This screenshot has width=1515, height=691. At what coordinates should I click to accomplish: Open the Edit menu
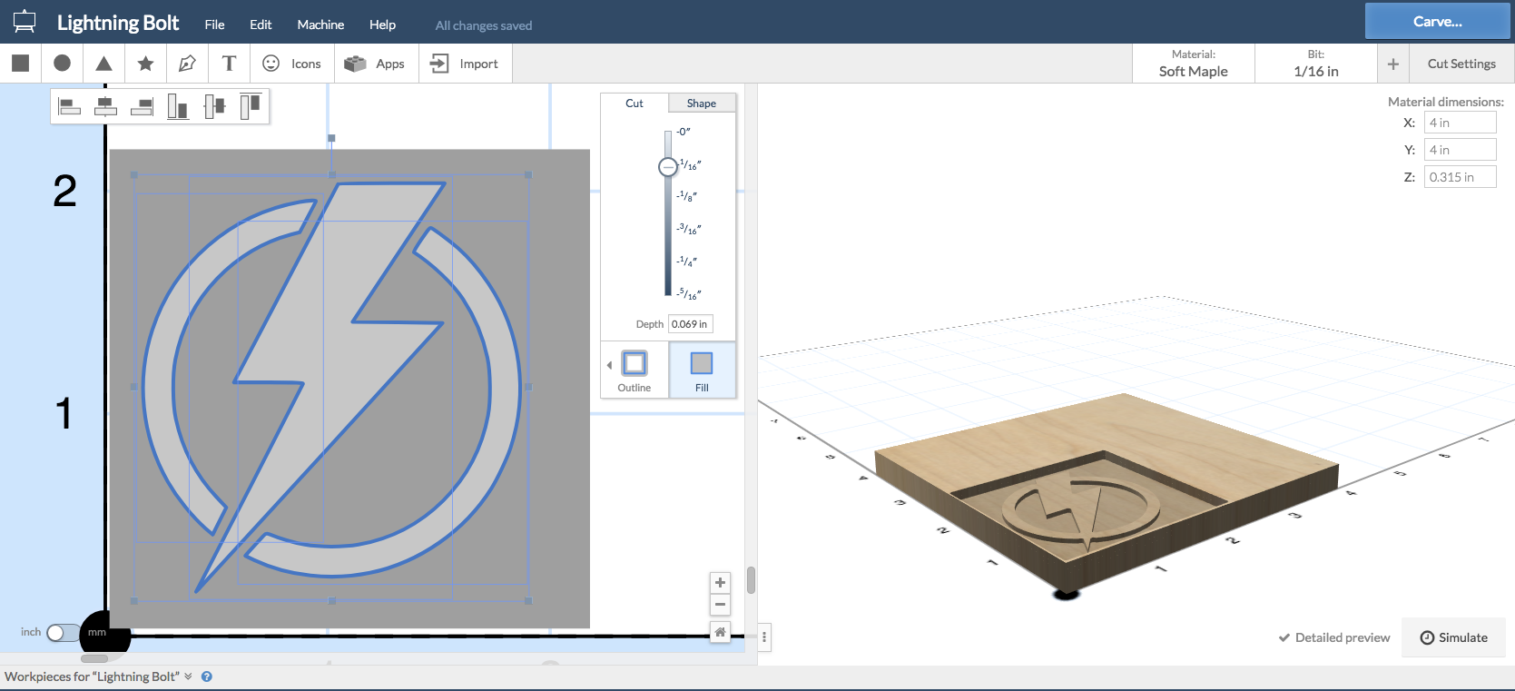click(261, 25)
